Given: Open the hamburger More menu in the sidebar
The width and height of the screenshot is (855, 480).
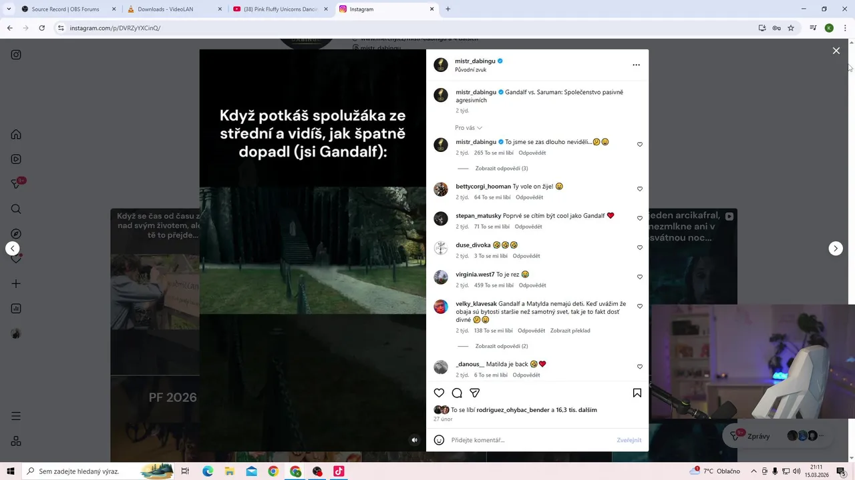Looking at the screenshot, I should [x=16, y=416].
